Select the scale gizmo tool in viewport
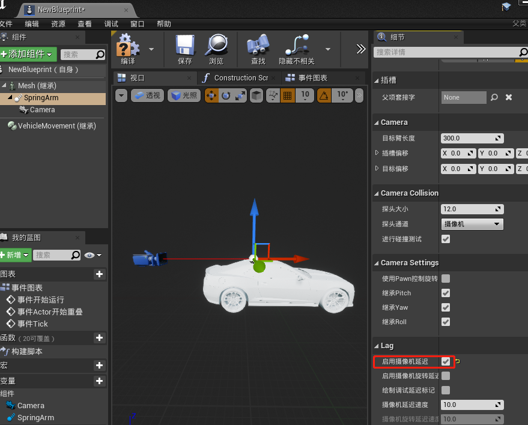The width and height of the screenshot is (528, 425). coord(240,95)
